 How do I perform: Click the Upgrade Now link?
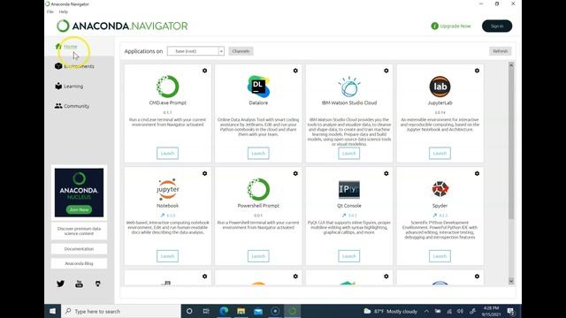coord(455,26)
